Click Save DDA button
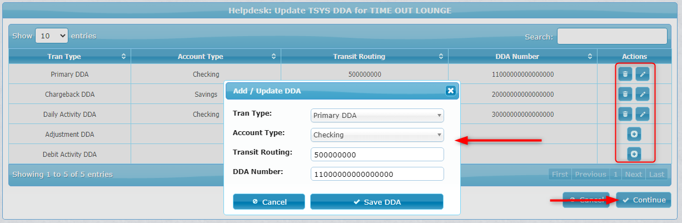 point(377,202)
